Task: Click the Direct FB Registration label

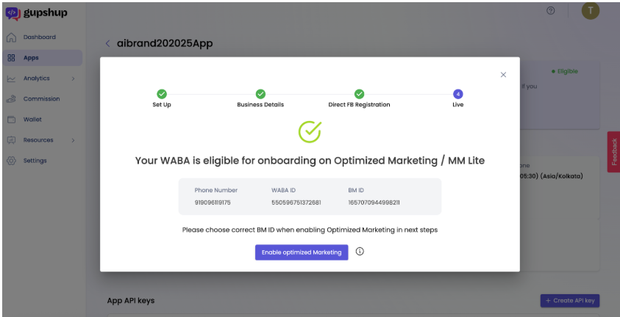Action: [359, 104]
